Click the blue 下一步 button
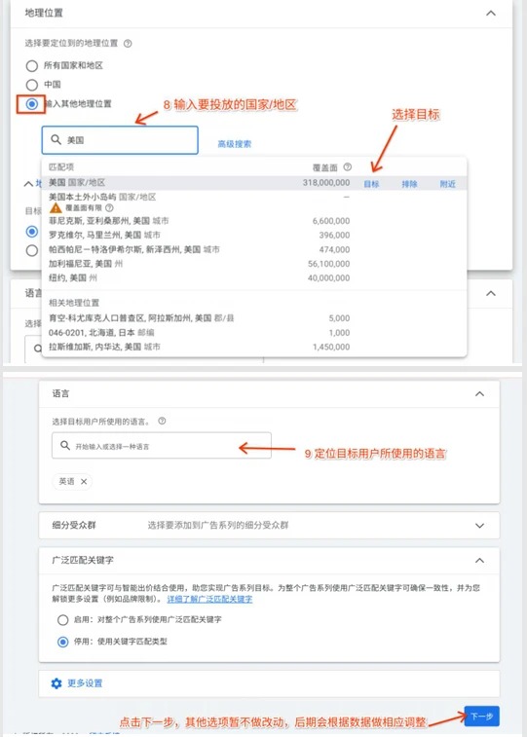This screenshot has width=527, height=737. (481, 717)
